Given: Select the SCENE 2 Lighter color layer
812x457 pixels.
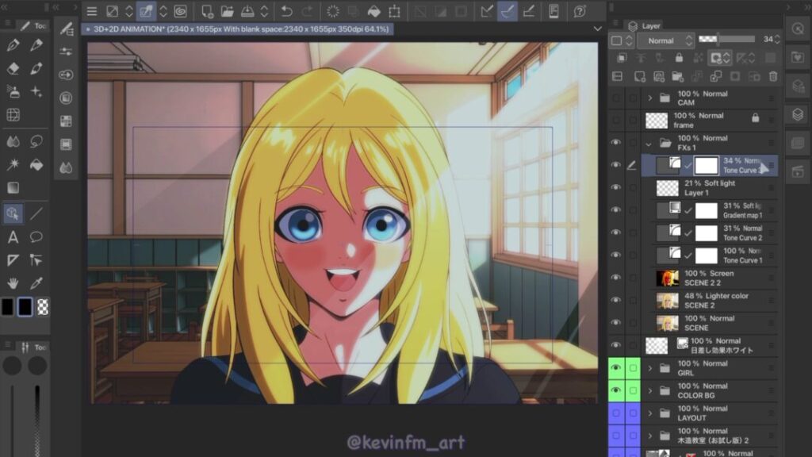Looking at the screenshot, I should click(710, 301).
